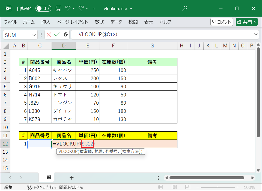Click the 共有 share button
262x191 pixels.
247,22
